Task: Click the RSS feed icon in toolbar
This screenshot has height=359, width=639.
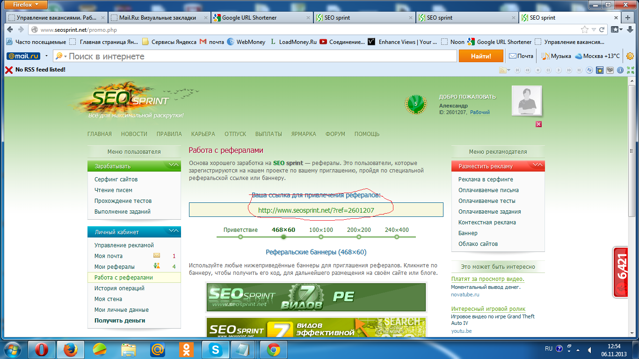Action: [x=502, y=70]
